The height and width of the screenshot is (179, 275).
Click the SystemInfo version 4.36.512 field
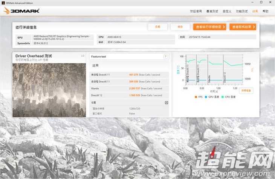coord(63,43)
